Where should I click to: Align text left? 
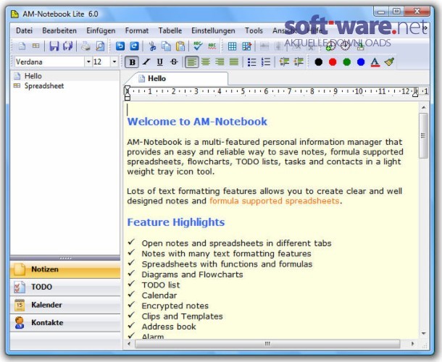[x=192, y=62]
